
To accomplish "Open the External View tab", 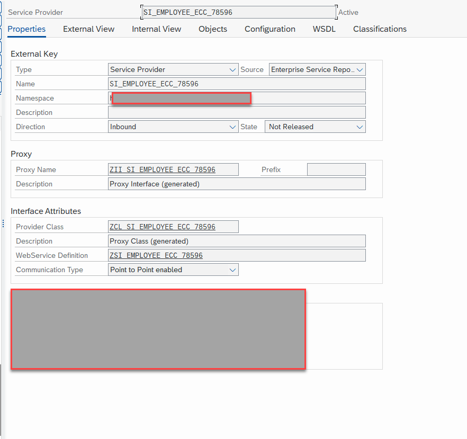I will [x=88, y=29].
